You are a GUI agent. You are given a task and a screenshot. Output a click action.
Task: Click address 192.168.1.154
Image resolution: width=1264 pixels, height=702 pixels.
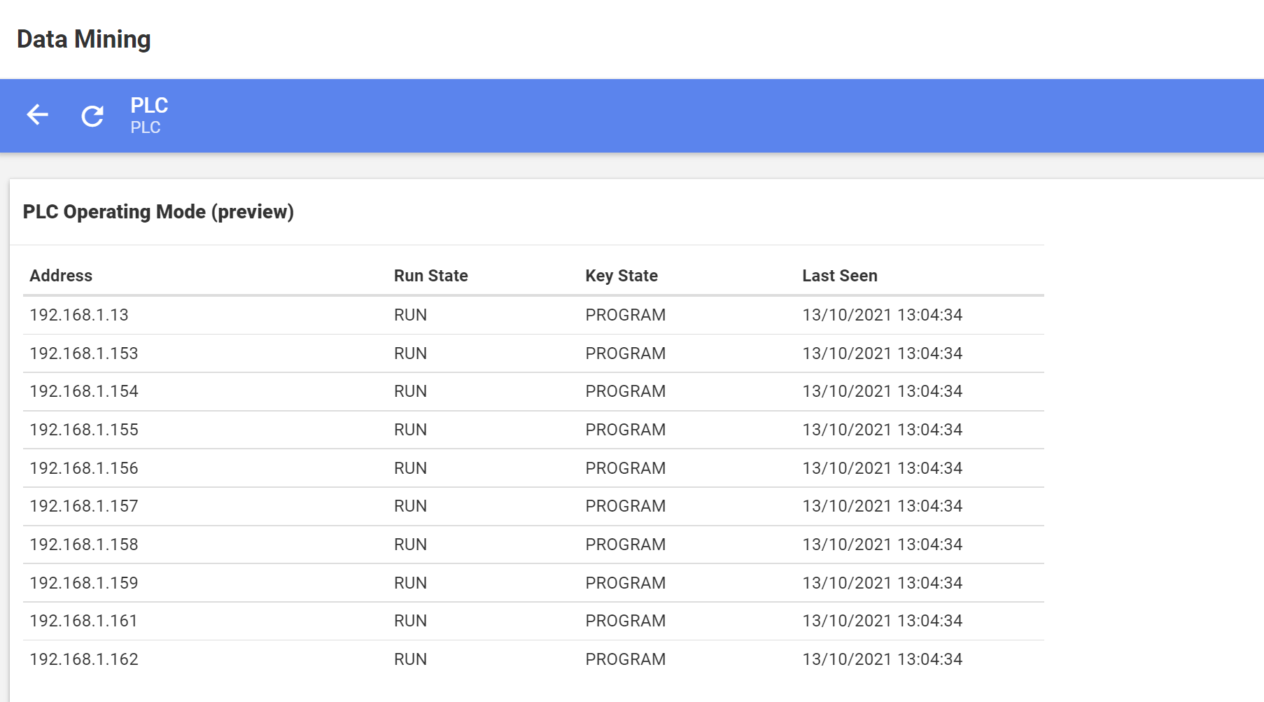click(x=84, y=391)
